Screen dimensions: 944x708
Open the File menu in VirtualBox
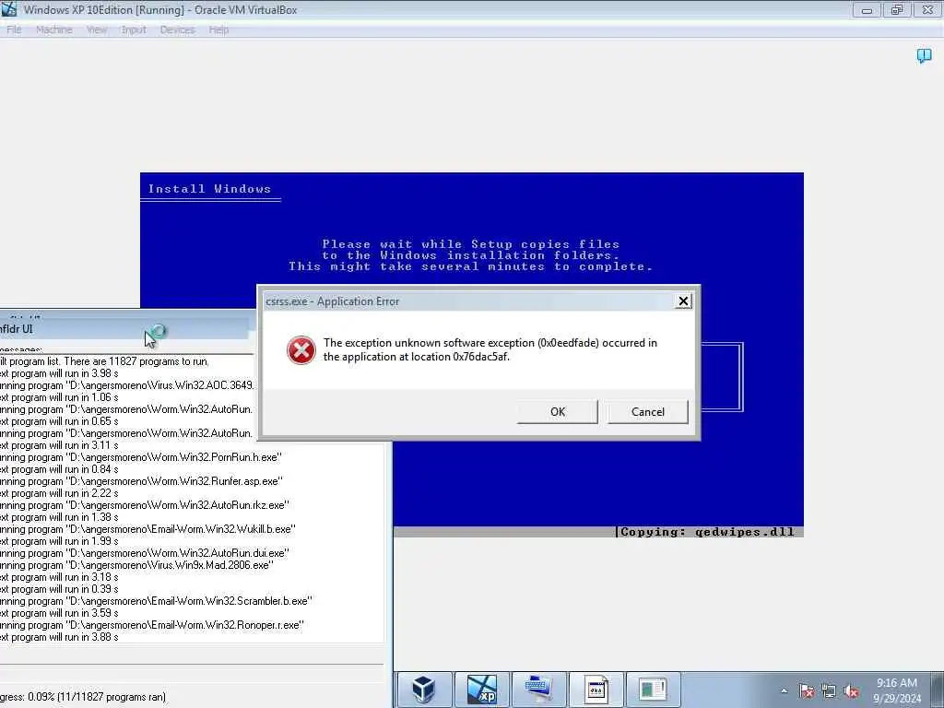click(14, 29)
